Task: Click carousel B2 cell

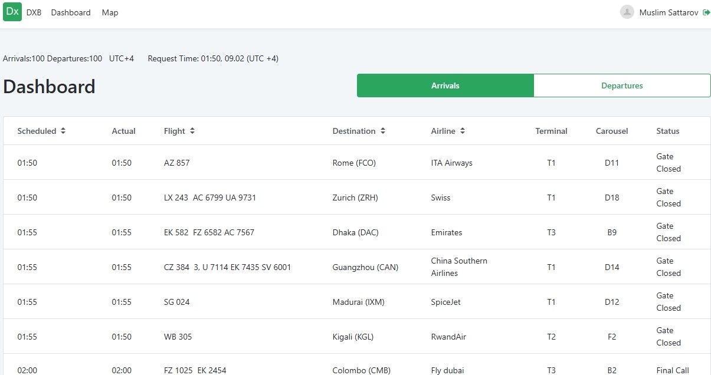Action: coord(612,370)
